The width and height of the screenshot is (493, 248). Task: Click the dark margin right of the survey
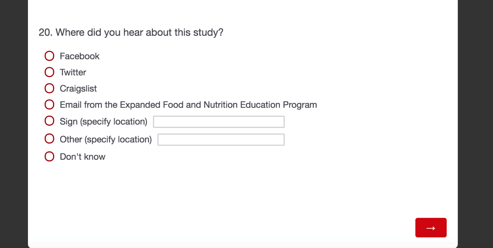[475, 124]
